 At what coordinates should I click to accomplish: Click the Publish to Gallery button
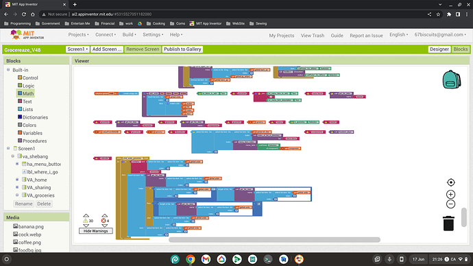click(x=182, y=49)
